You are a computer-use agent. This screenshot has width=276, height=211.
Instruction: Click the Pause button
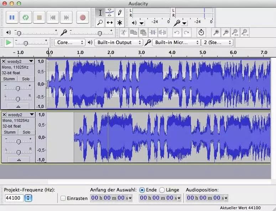click(12, 17)
